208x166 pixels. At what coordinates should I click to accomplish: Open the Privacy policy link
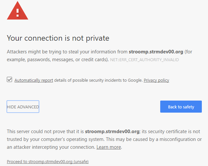[x=156, y=80]
